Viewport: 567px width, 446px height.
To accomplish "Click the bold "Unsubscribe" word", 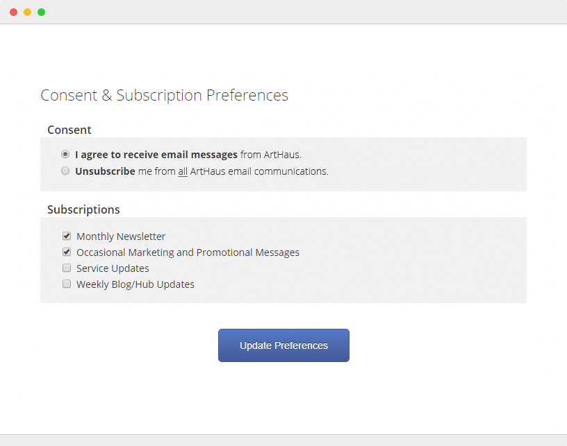I will tap(105, 171).
